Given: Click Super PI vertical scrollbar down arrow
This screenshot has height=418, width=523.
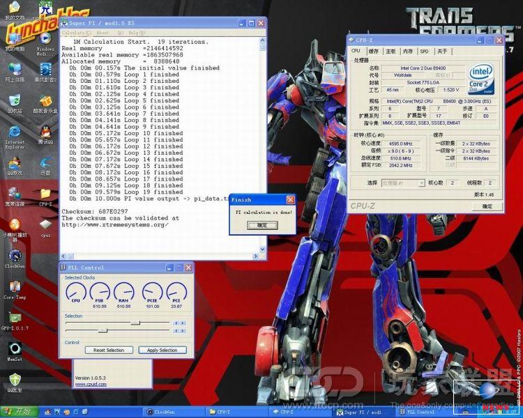Looking at the screenshot, I should pyautogui.click(x=263, y=249).
